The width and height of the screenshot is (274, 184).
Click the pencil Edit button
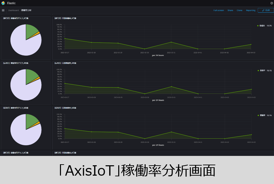[266, 10]
